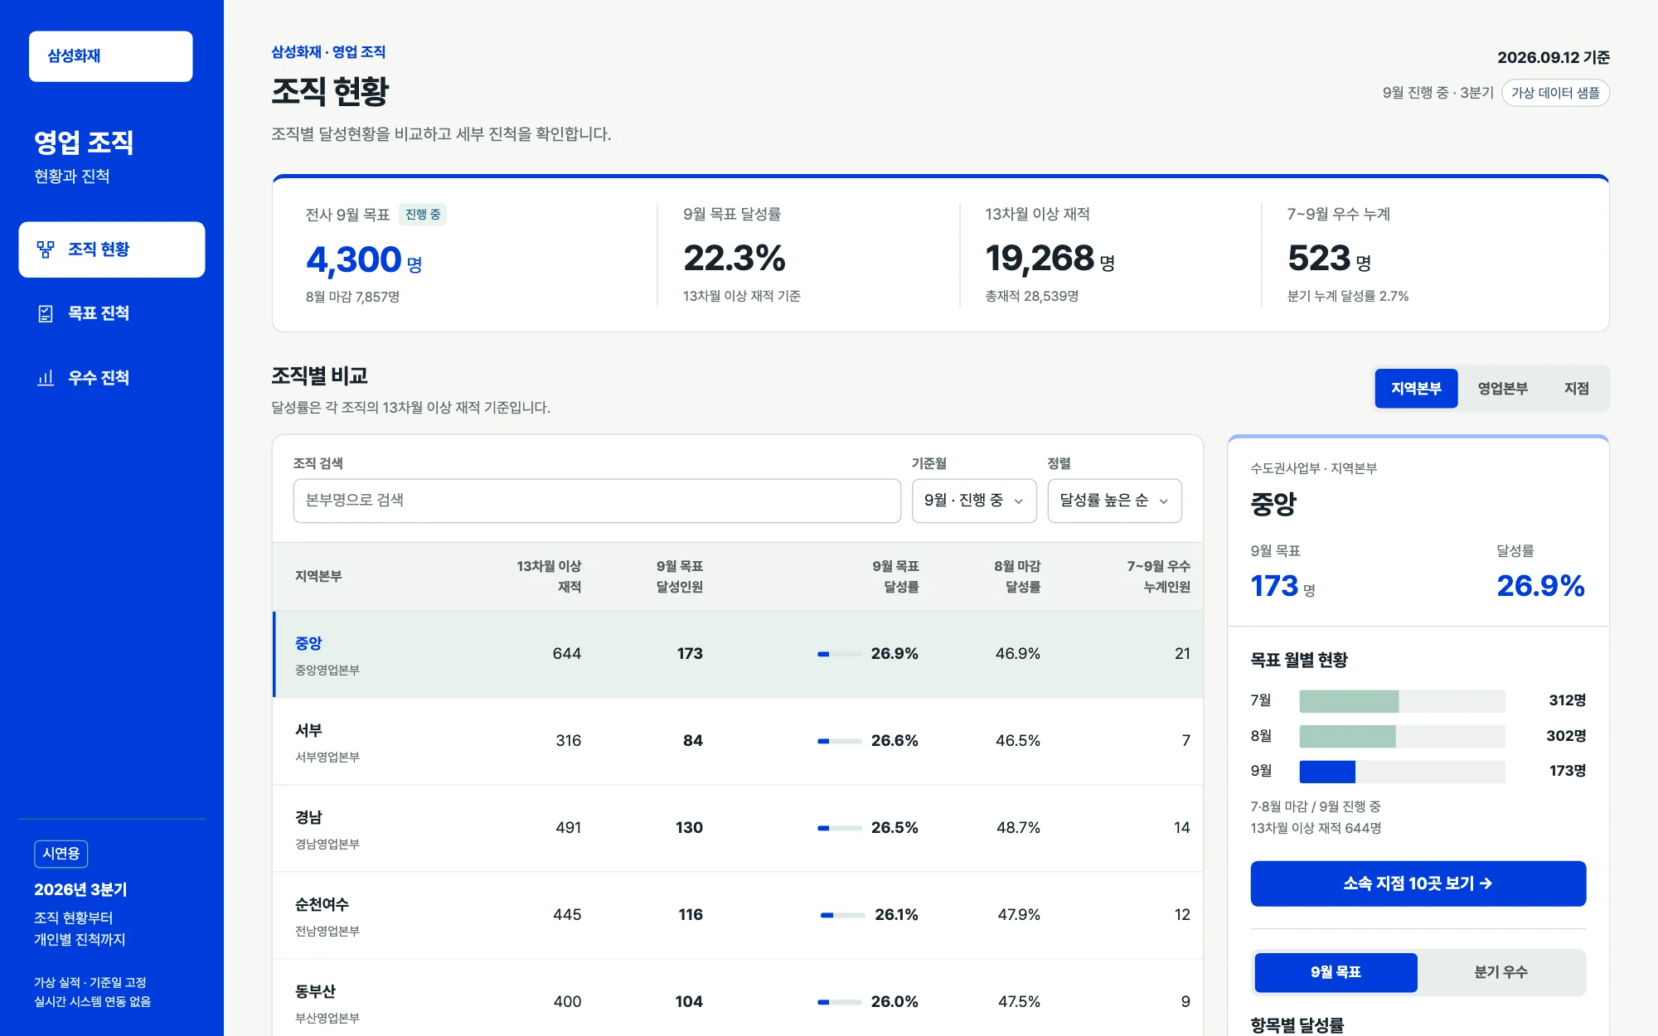Select the 순천여수 row name
Viewport: 1658px width, 1036px height.
click(x=322, y=904)
